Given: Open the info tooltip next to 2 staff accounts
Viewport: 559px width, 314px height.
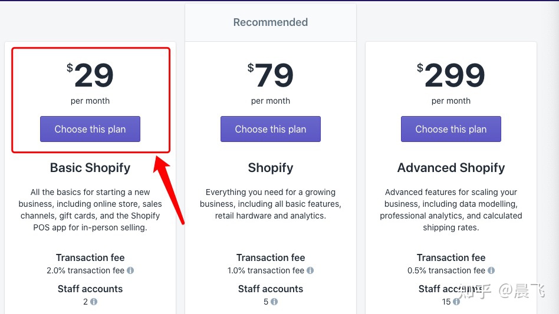Looking at the screenshot, I should 94,302.
